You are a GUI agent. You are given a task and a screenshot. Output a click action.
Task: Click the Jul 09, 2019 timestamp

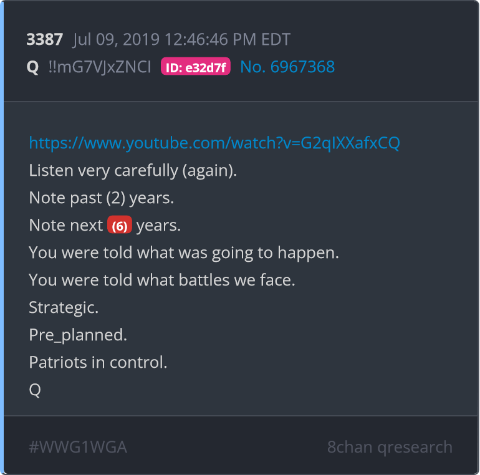point(182,40)
